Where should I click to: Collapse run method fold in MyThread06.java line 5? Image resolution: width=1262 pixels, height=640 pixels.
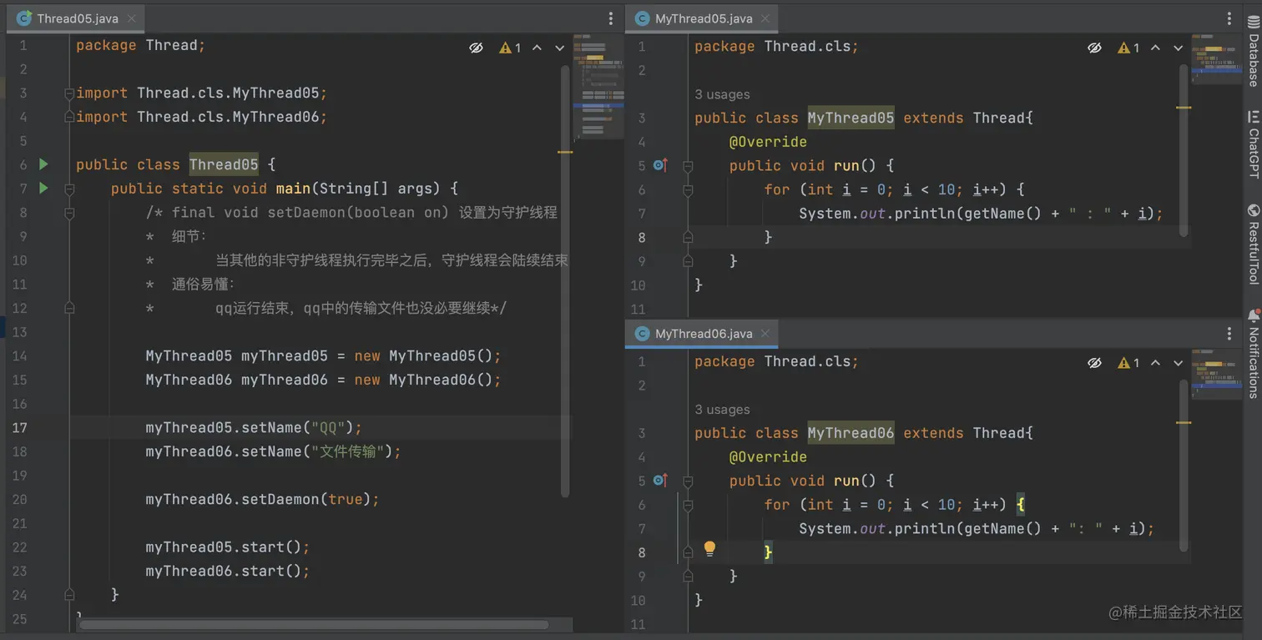[x=688, y=481]
